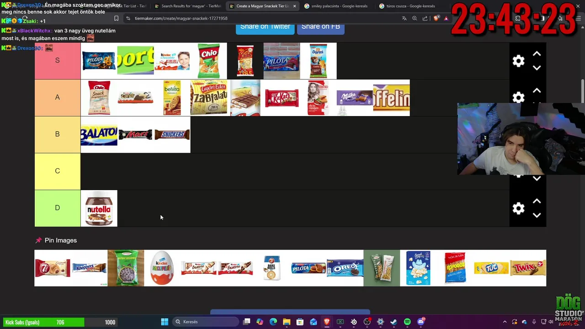The width and height of the screenshot is (585, 329).
Task: Open Microsoft Store from the taskbar
Action: pyautogui.click(x=300, y=322)
